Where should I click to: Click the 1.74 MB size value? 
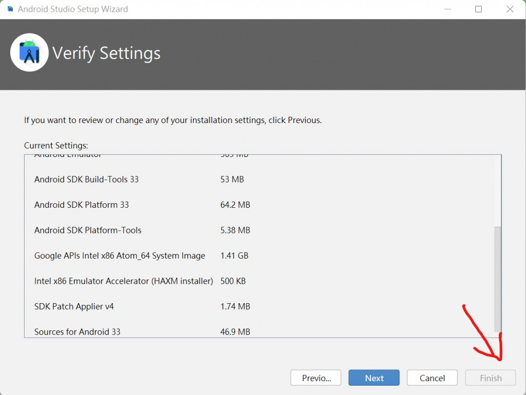(x=235, y=307)
